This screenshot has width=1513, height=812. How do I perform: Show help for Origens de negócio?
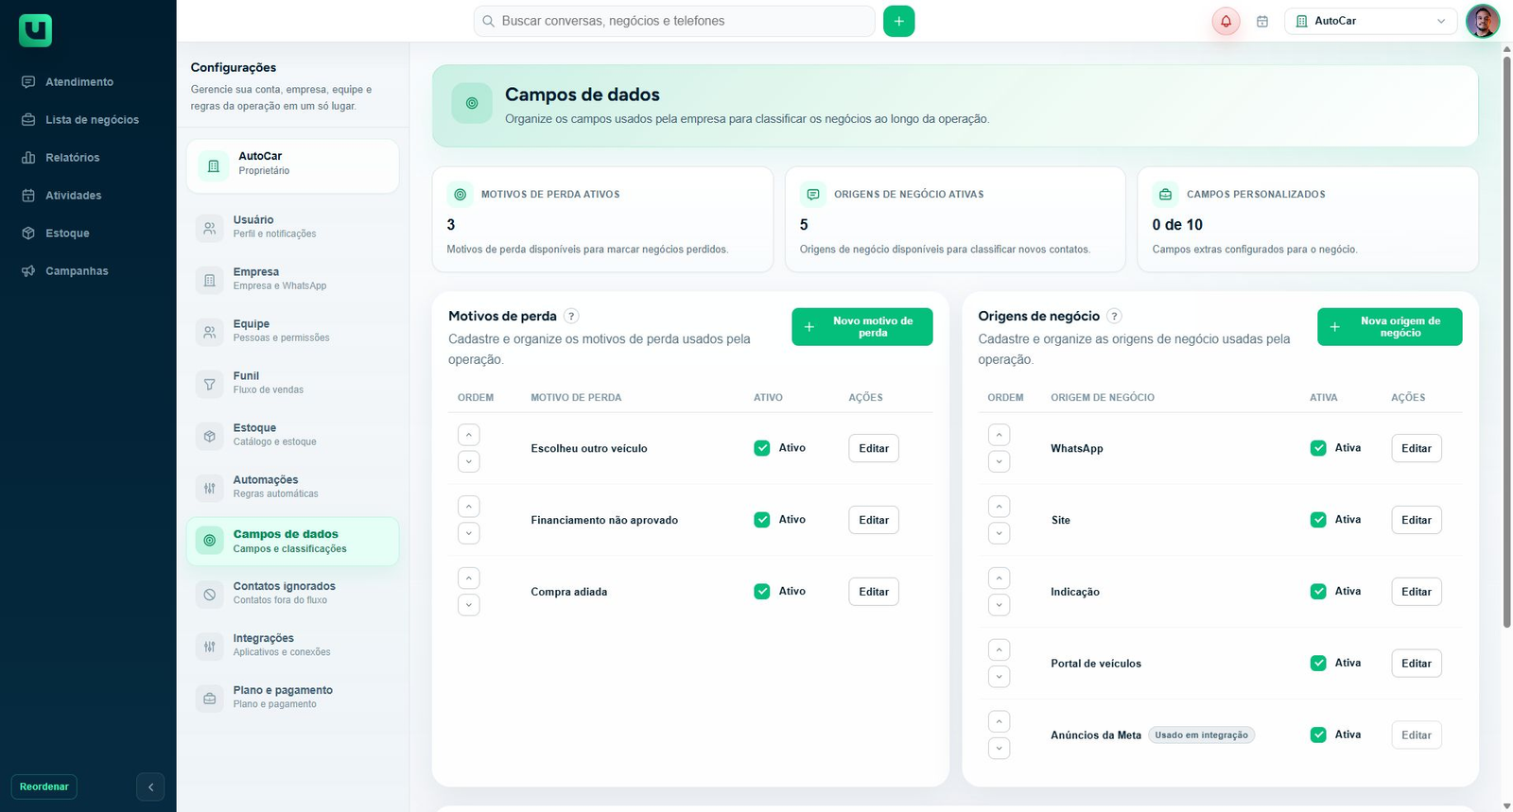1114,317
